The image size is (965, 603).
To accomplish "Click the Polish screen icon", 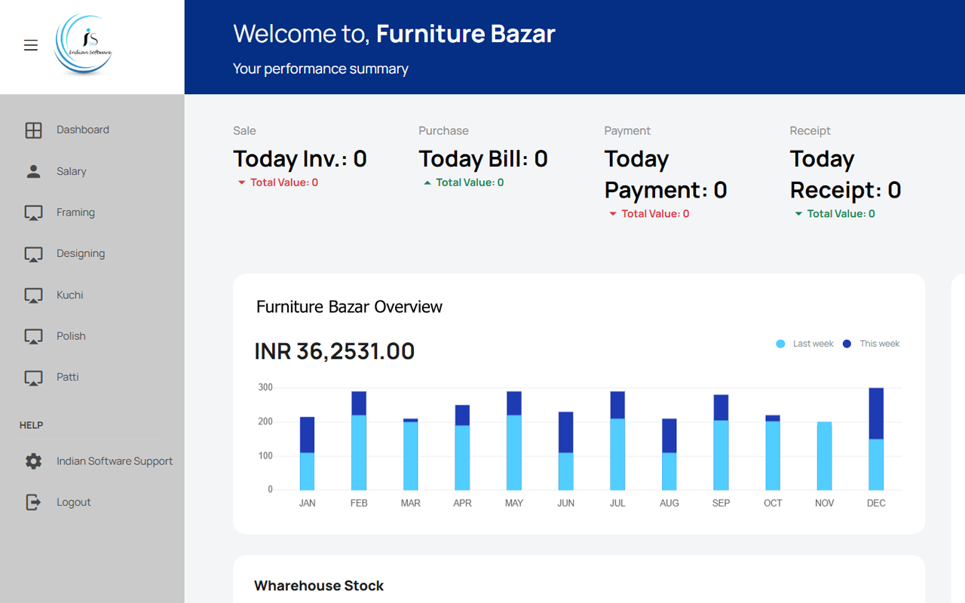I will tap(33, 337).
